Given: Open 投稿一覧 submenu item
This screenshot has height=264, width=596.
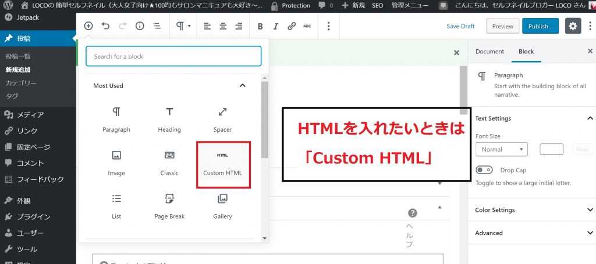Looking at the screenshot, I should click(x=18, y=56).
